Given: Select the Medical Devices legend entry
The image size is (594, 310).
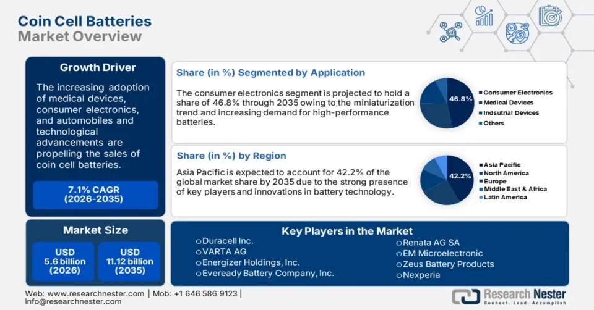Looking at the screenshot, I should tap(508, 103).
